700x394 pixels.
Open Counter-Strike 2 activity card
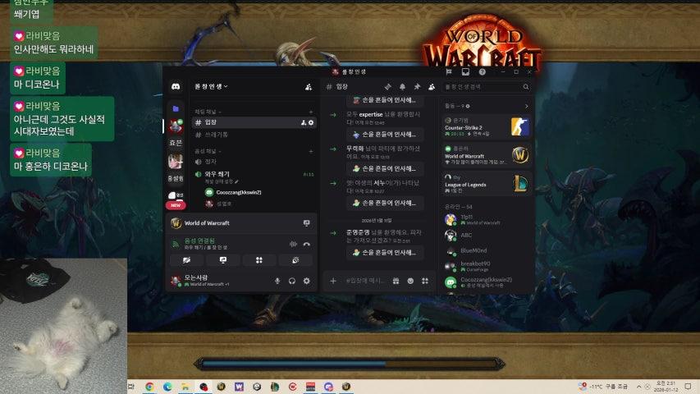487,127
